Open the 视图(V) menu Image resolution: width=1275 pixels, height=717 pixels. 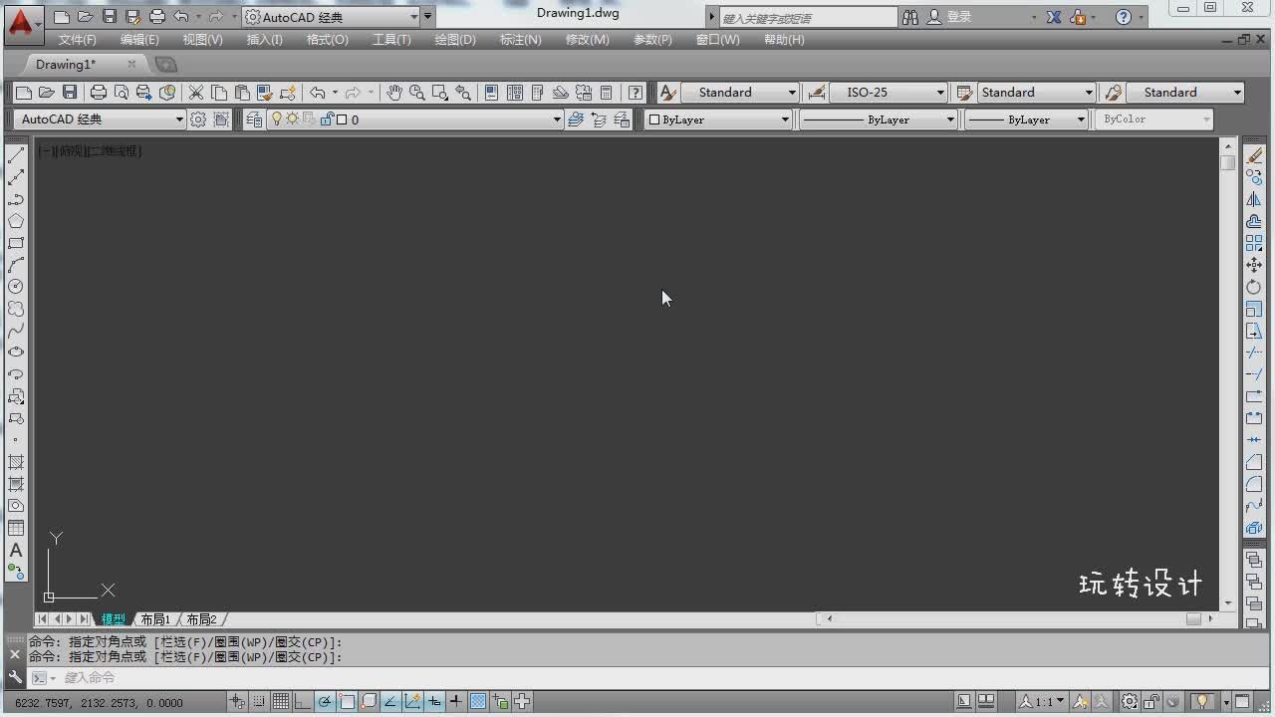point(202,40)
